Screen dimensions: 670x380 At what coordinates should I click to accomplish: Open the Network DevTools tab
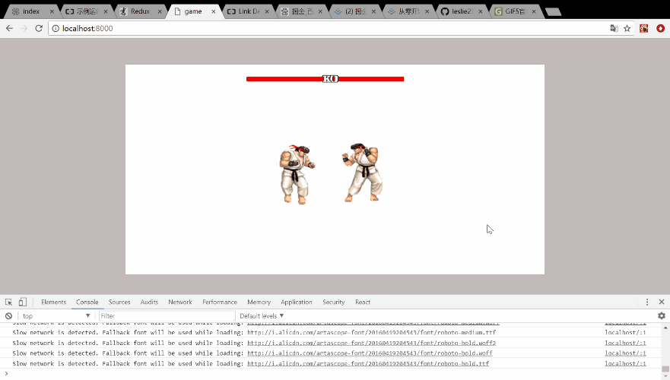coord(180,302)
